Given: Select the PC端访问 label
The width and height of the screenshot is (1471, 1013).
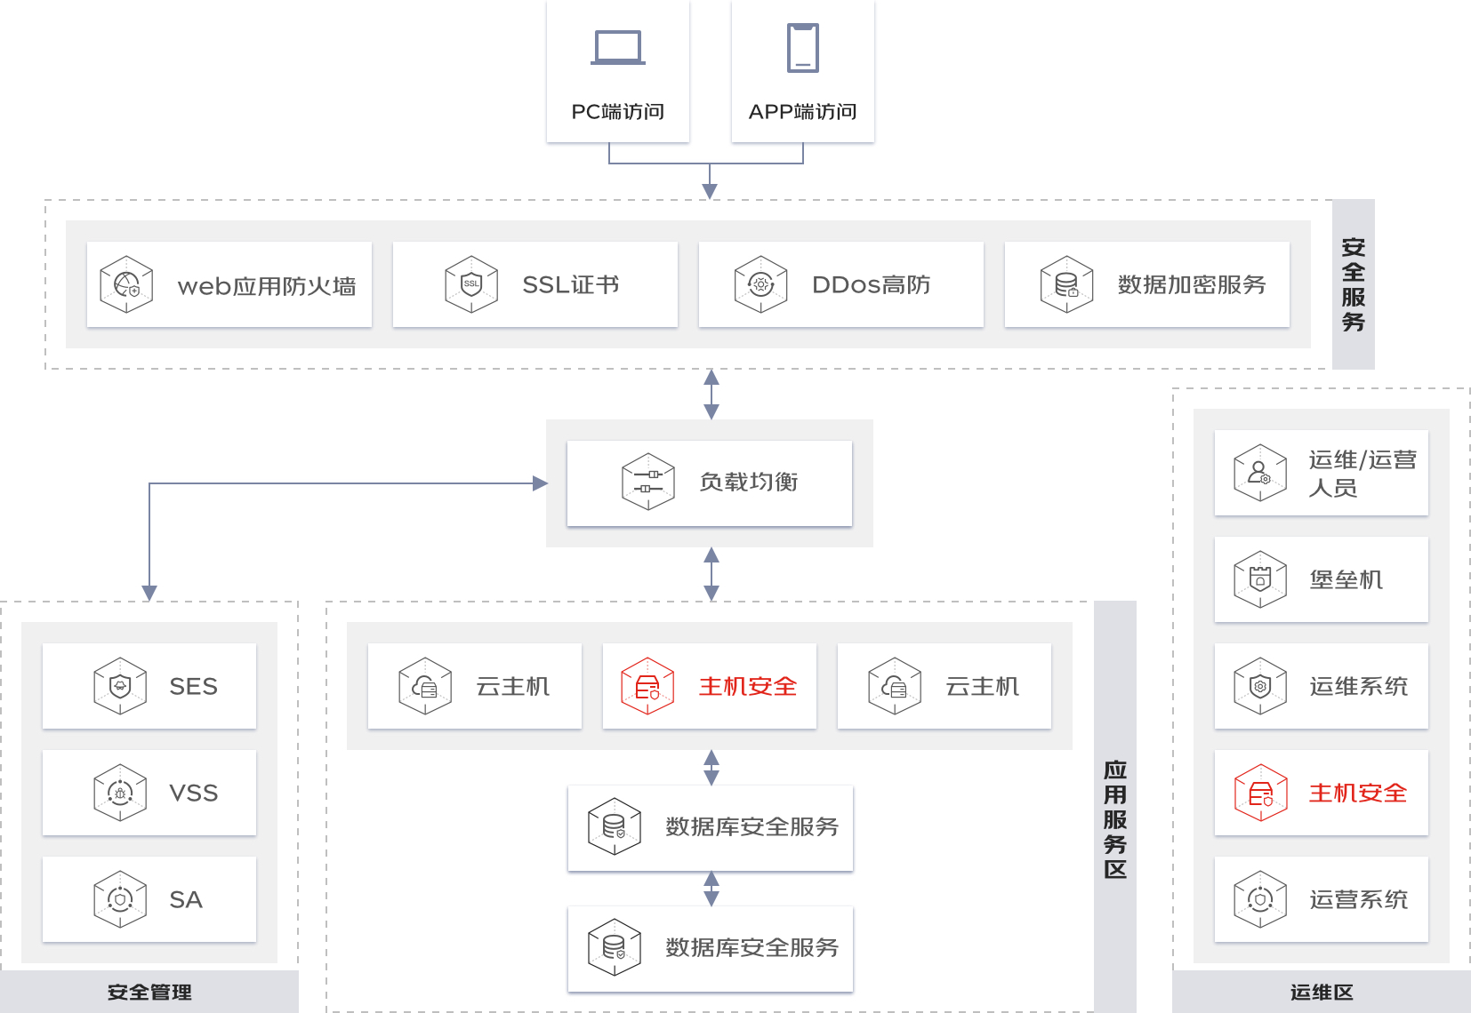Looking at the screenshot, I should (618, 112).
